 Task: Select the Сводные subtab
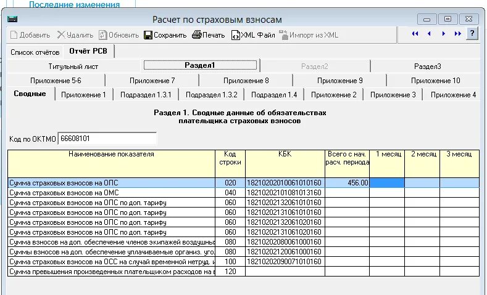(x=30, y=94)
